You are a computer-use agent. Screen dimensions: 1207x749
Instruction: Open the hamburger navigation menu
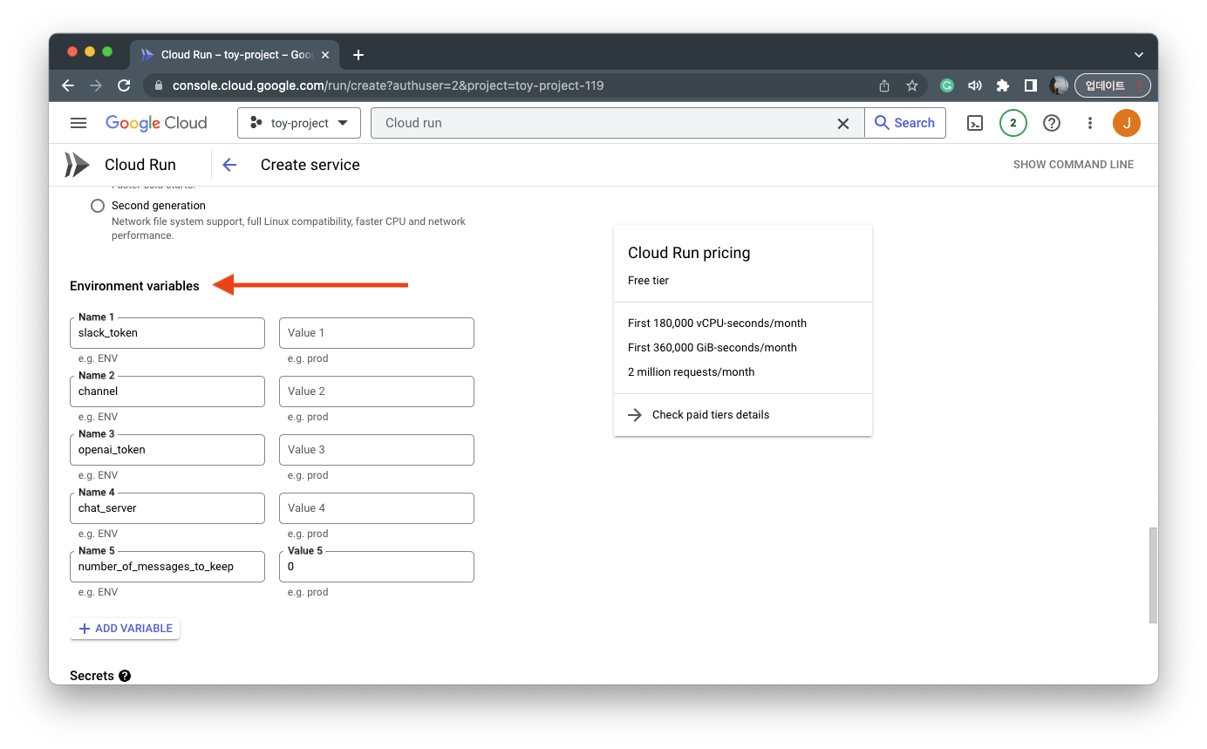(x=78, y=123)
